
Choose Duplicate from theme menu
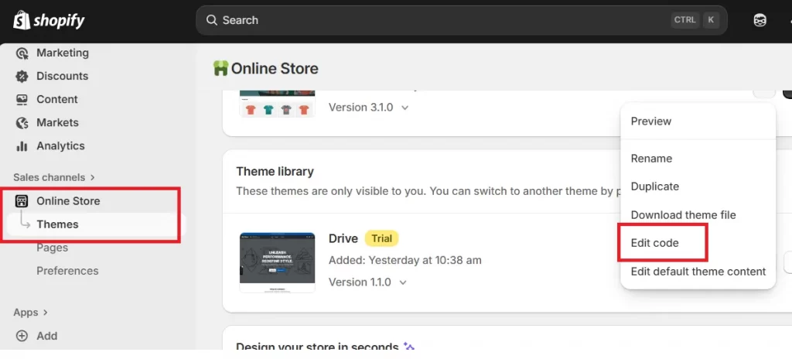(654, 186)
